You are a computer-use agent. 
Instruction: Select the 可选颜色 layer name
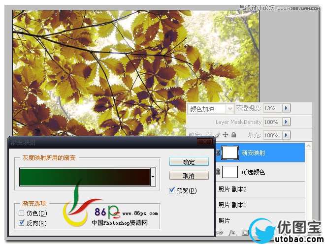coord(253,172)
